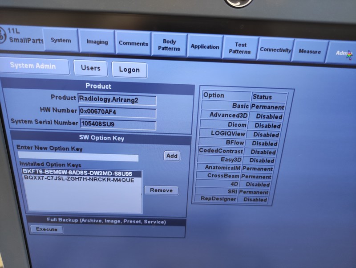Image resolution: width=356 pixels, height=268 pixels.
Task: Select the AnatomicalM option row
Action: pos(235,168)
